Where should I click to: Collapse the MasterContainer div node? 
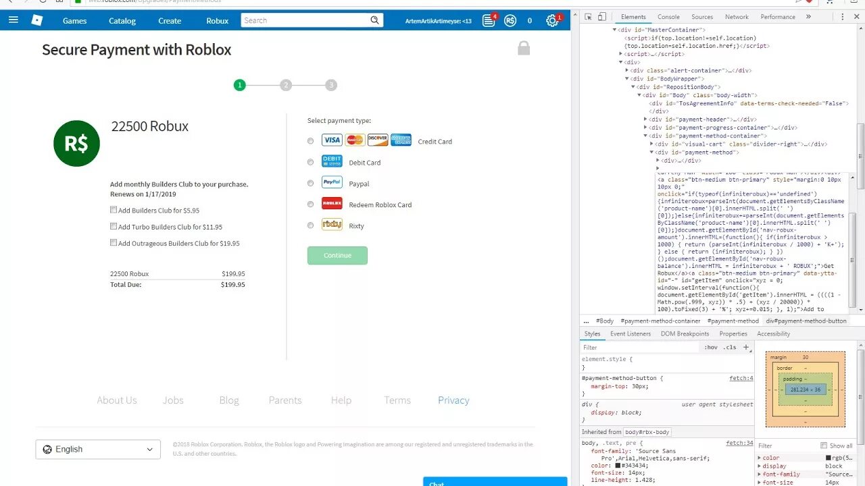pos(615,30)
